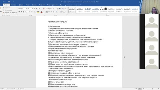
Task: Show paragraph marks (¶)
Action: [x=66, y=8]
